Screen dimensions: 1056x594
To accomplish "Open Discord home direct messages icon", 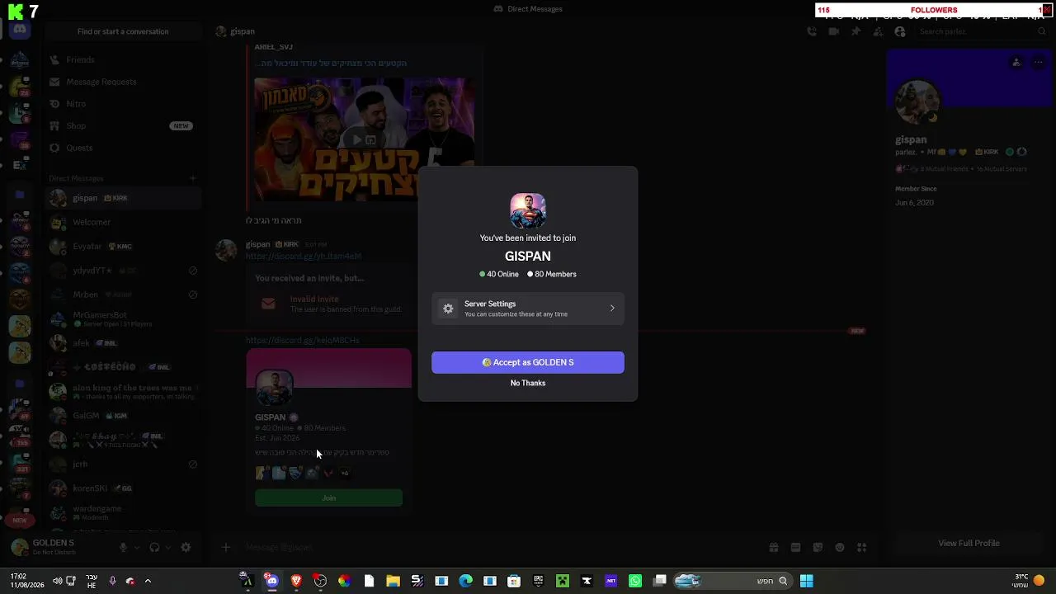I will tap(20, 31).
